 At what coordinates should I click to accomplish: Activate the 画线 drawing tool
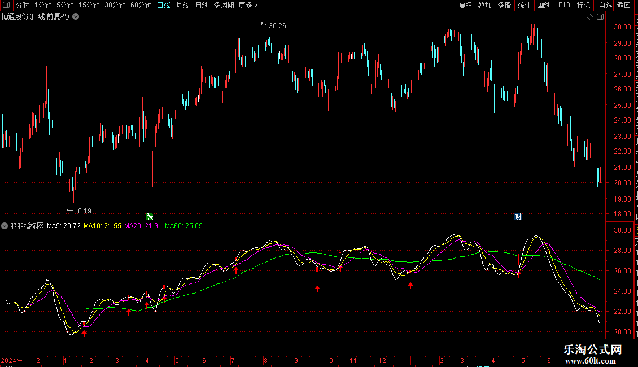click(x=544, y=5)
